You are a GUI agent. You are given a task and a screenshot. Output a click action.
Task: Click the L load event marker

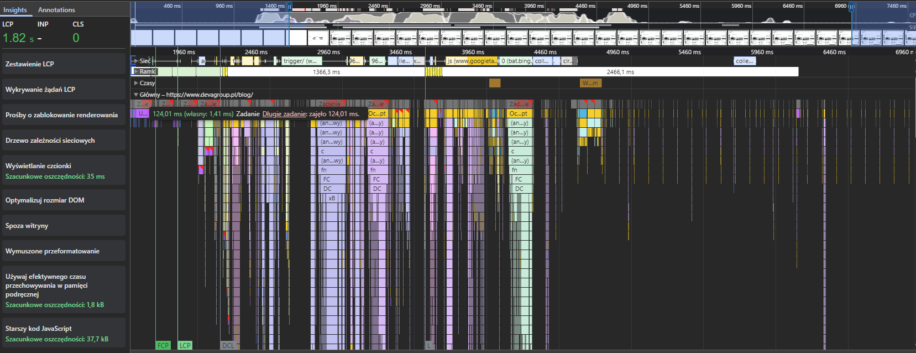coord(428,345)
